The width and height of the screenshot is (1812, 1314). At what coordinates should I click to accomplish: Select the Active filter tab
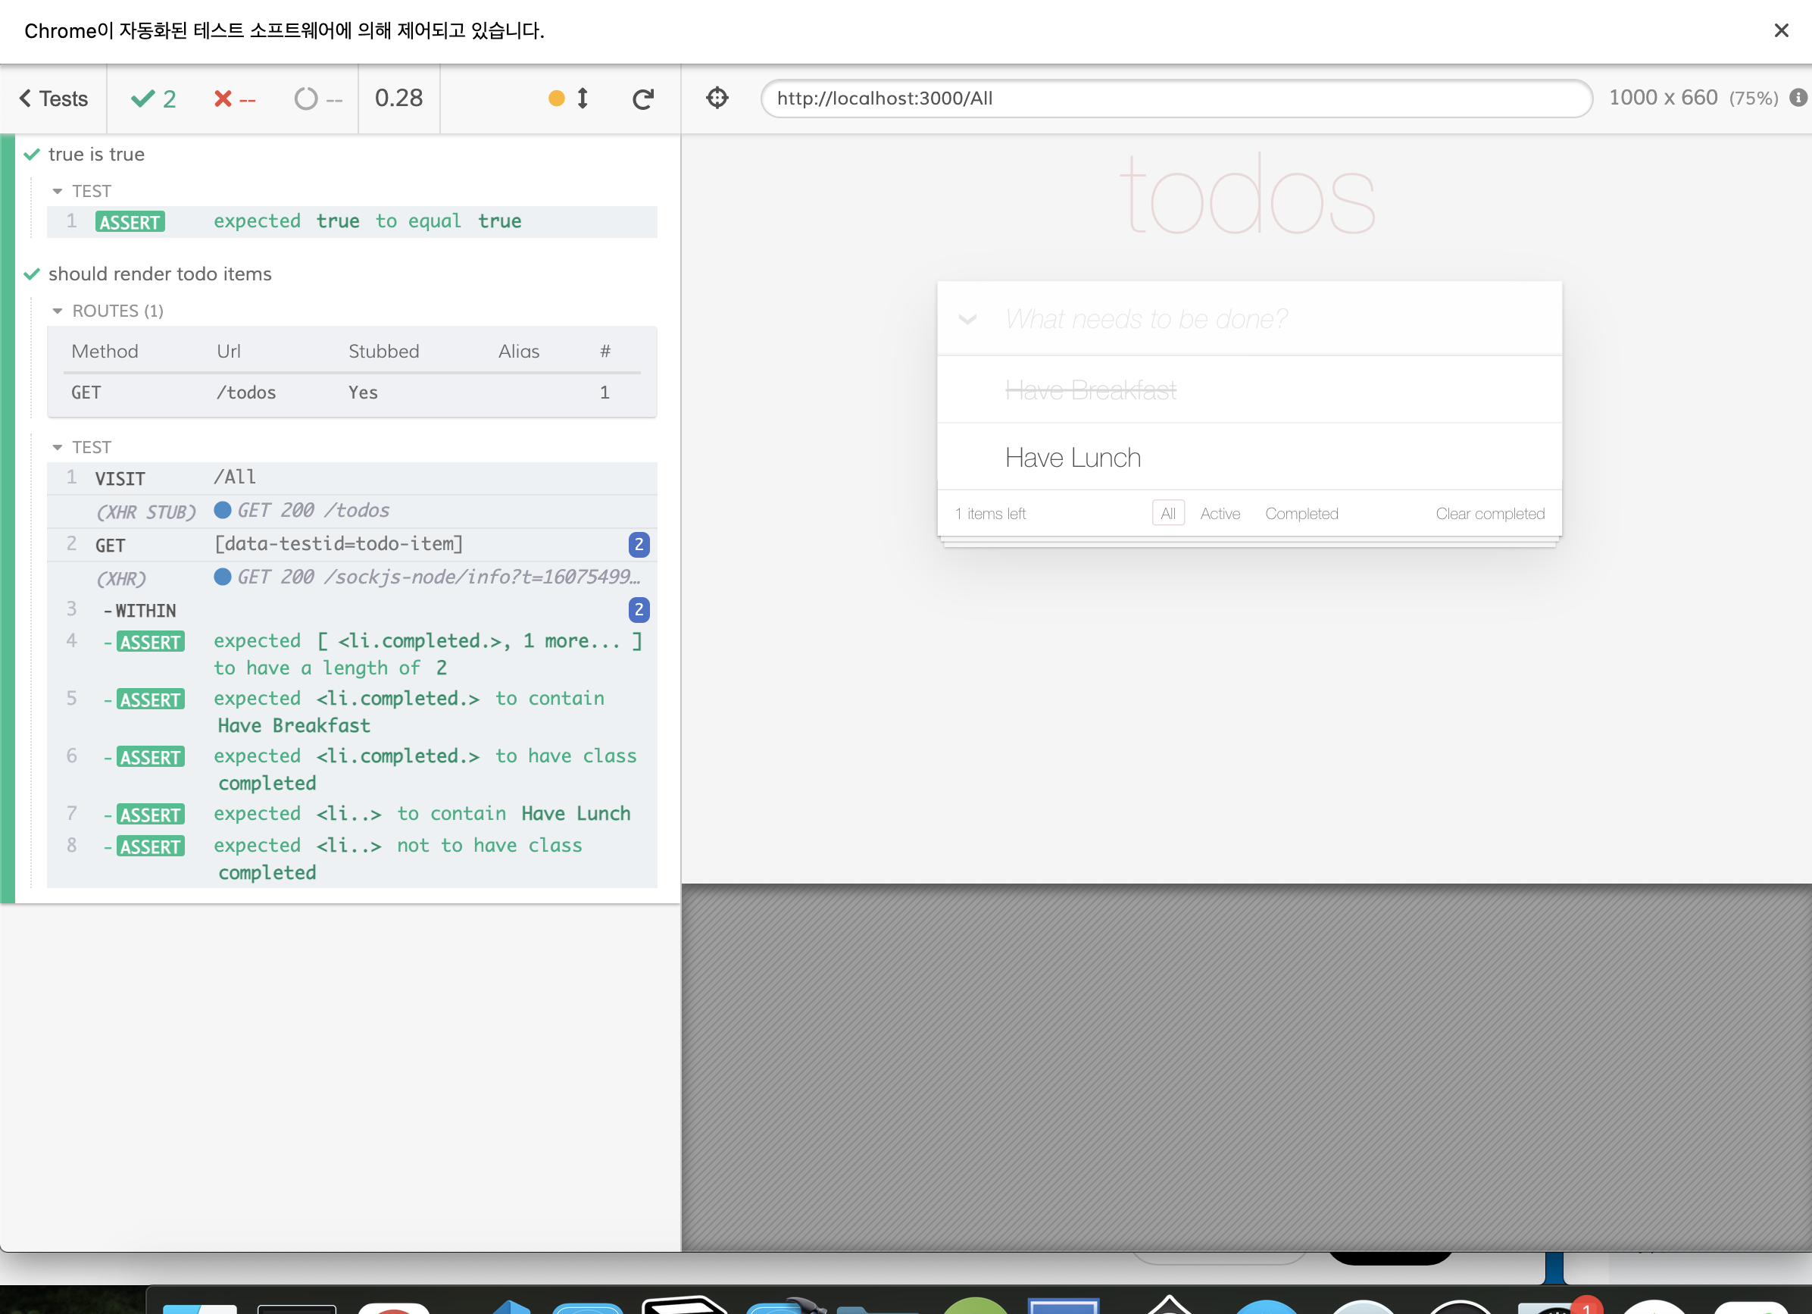[1219, 513]
